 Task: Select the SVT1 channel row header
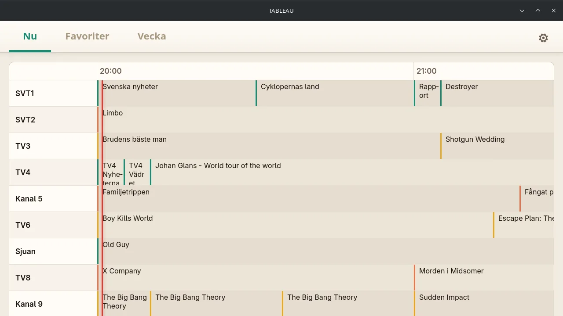(x=53, y=93)
